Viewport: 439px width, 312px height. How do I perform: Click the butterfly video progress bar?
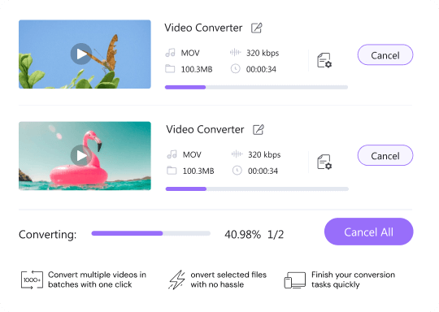click(x=256, y=87)
